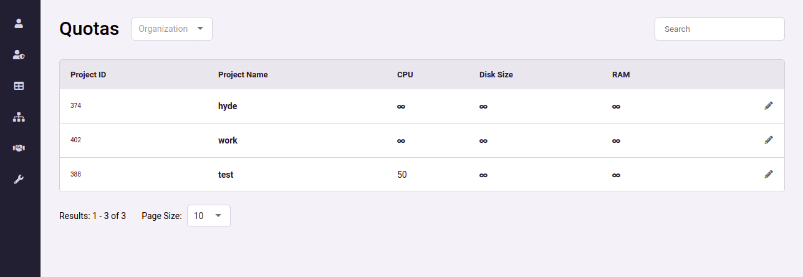Select the test project name
The image size is (803, 277).
click(226, 175)
